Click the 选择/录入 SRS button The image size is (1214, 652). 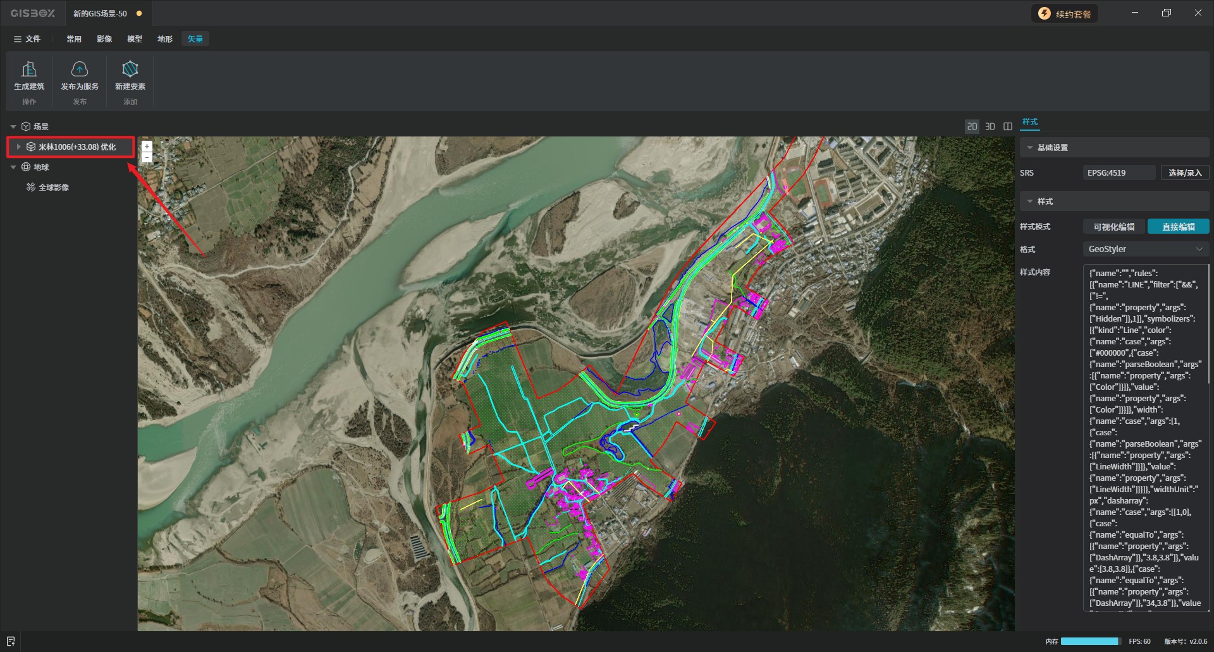[1184, 173]
